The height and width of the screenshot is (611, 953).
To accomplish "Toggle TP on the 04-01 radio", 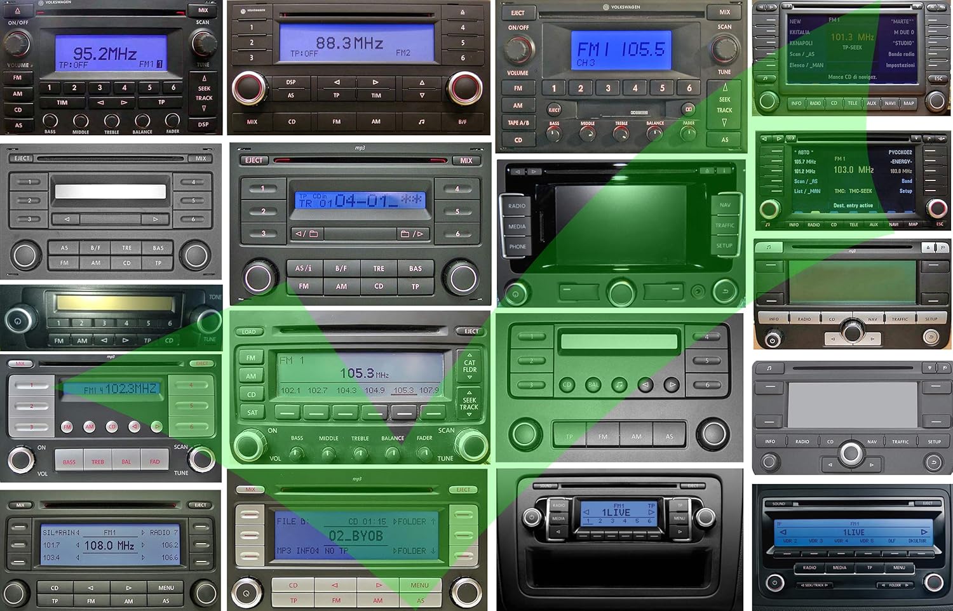I will click(x=416, y=286).
